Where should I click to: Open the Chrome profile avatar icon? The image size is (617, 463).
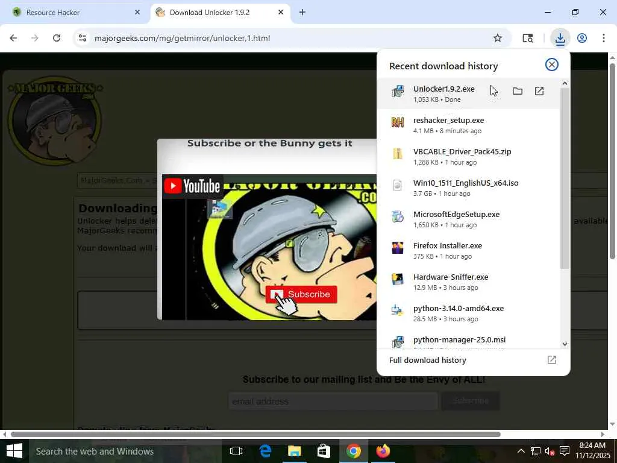click(582, 38)
